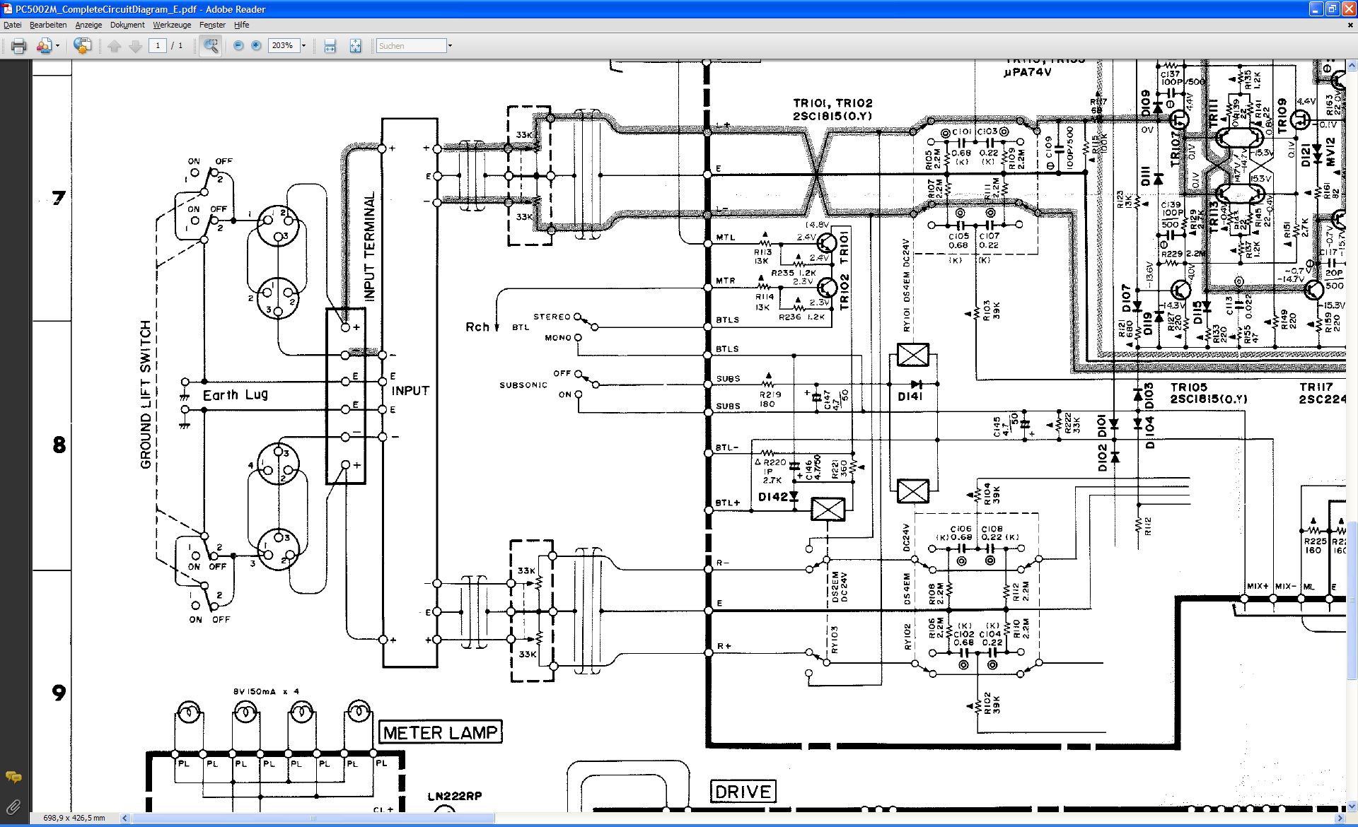Click the 203% zoom value field

click(x=284, y=45)
